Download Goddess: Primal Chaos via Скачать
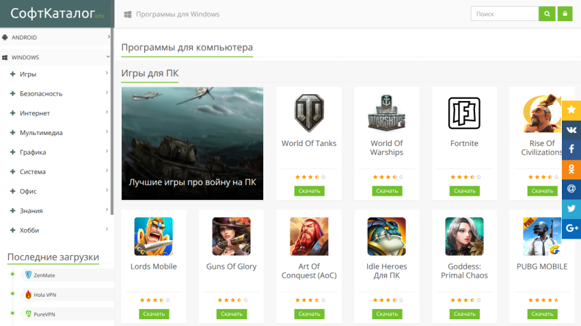Screen dimensions: 581x326 [x=465, y=314]
